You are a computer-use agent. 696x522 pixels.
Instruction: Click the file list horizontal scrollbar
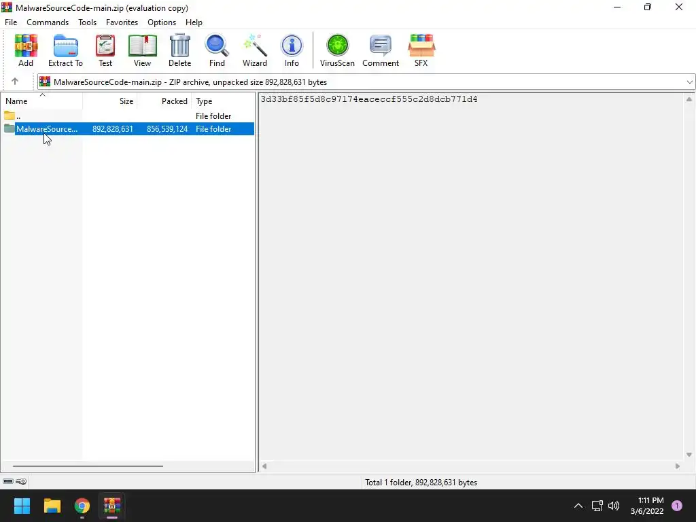tap(88, 466)
